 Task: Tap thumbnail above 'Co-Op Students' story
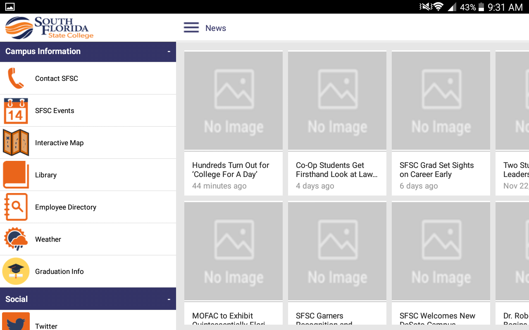[337, 100]
